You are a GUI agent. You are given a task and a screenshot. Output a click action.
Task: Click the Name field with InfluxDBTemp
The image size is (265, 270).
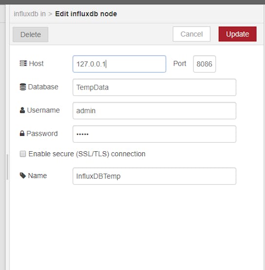154,176
